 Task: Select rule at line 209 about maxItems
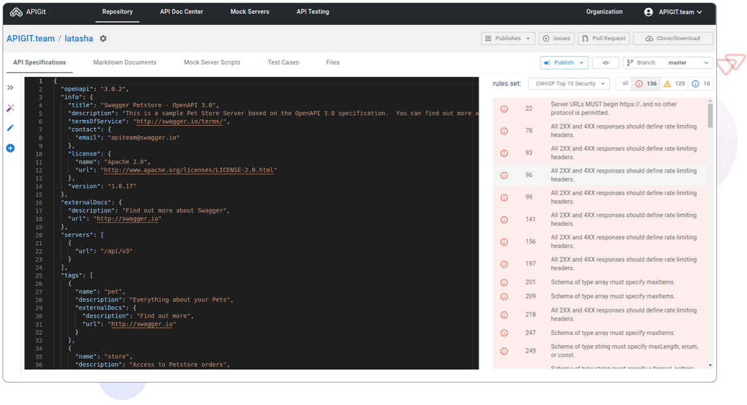pyautogui.click(x=600, y=296)
